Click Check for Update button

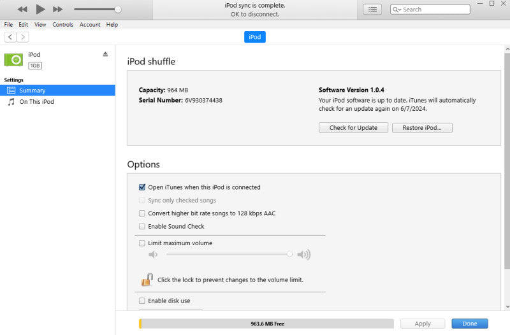pyautogui.click(x=353, y=128)
